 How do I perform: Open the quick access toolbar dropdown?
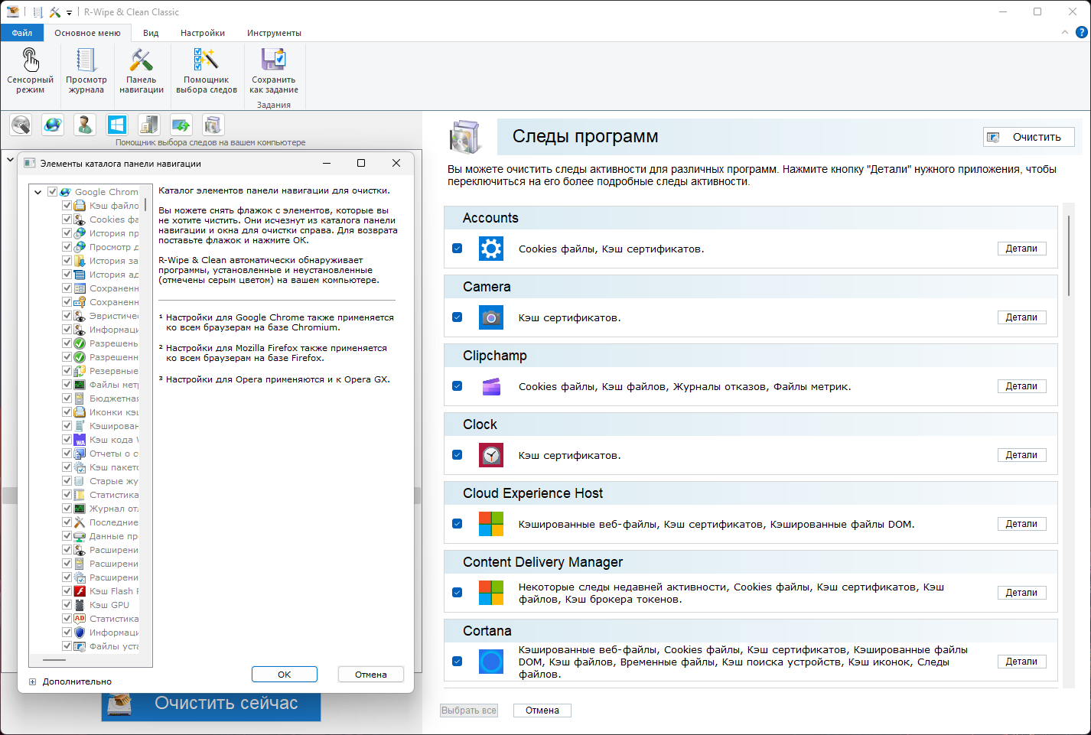click(69, 13)
